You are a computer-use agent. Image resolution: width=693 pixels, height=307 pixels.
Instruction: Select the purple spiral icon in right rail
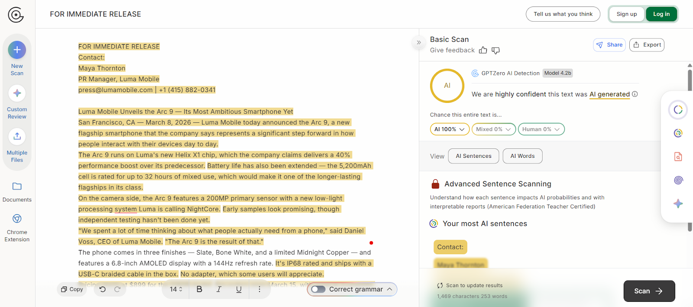pos(678,180)
